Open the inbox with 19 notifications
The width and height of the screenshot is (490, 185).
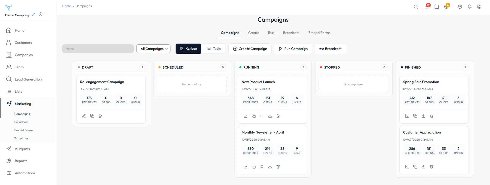pos(427,6)
